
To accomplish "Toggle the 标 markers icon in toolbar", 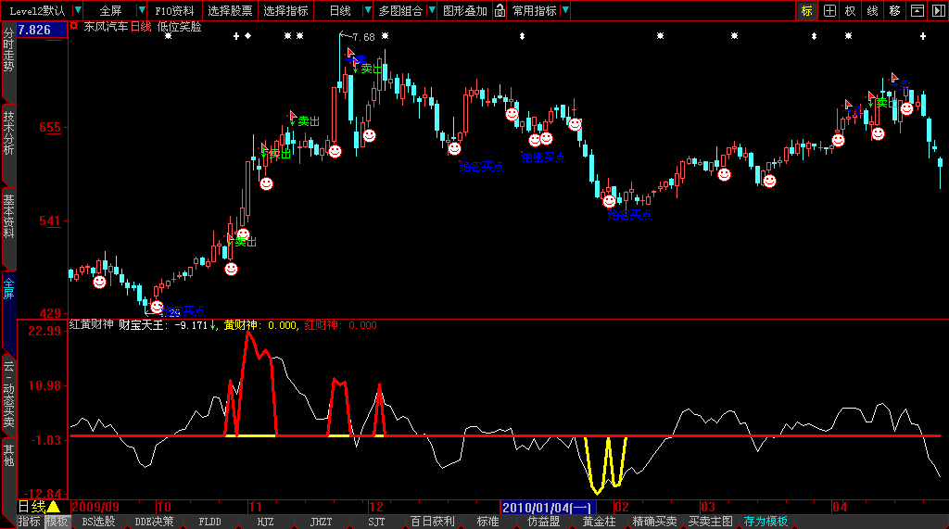I will coord(806,11).
